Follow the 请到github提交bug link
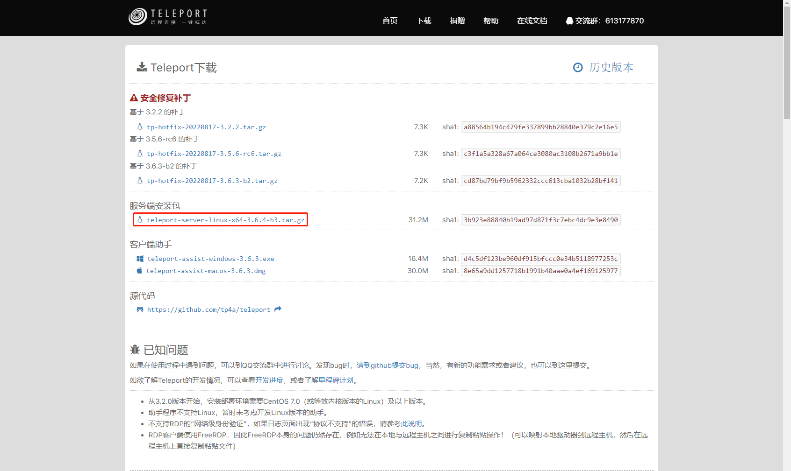 [x=388, y=366]
